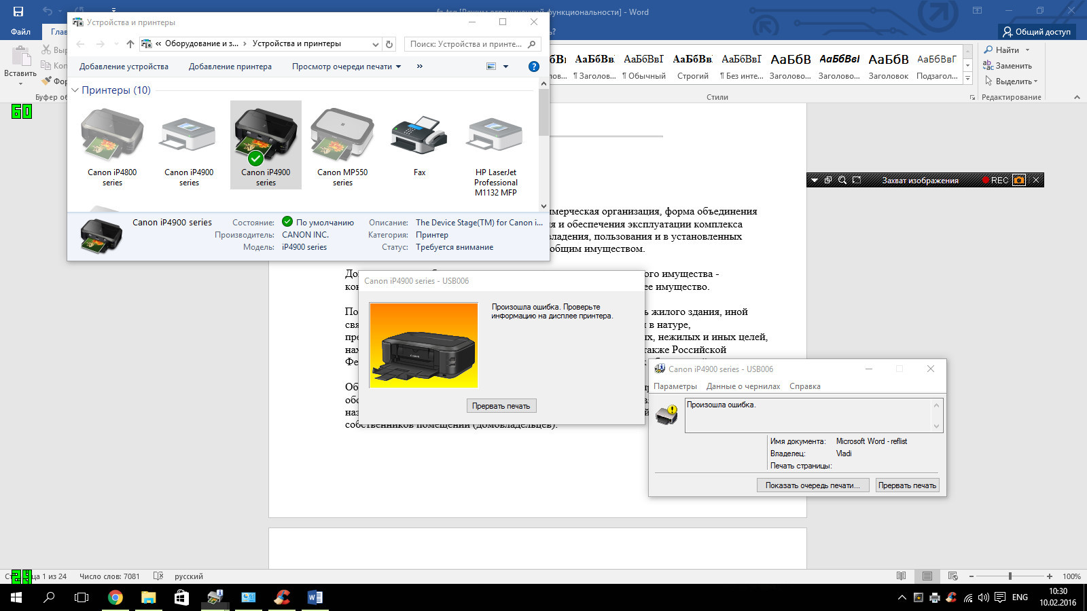Collapse the Printers (10) group
Screen dimensions: 1087x611
[75, 90]
